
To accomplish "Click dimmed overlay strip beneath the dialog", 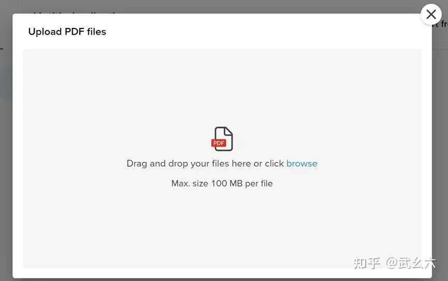I will [x=222, y=279].
